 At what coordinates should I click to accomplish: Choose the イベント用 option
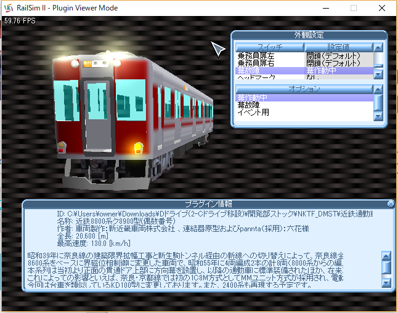pos(304,113)
